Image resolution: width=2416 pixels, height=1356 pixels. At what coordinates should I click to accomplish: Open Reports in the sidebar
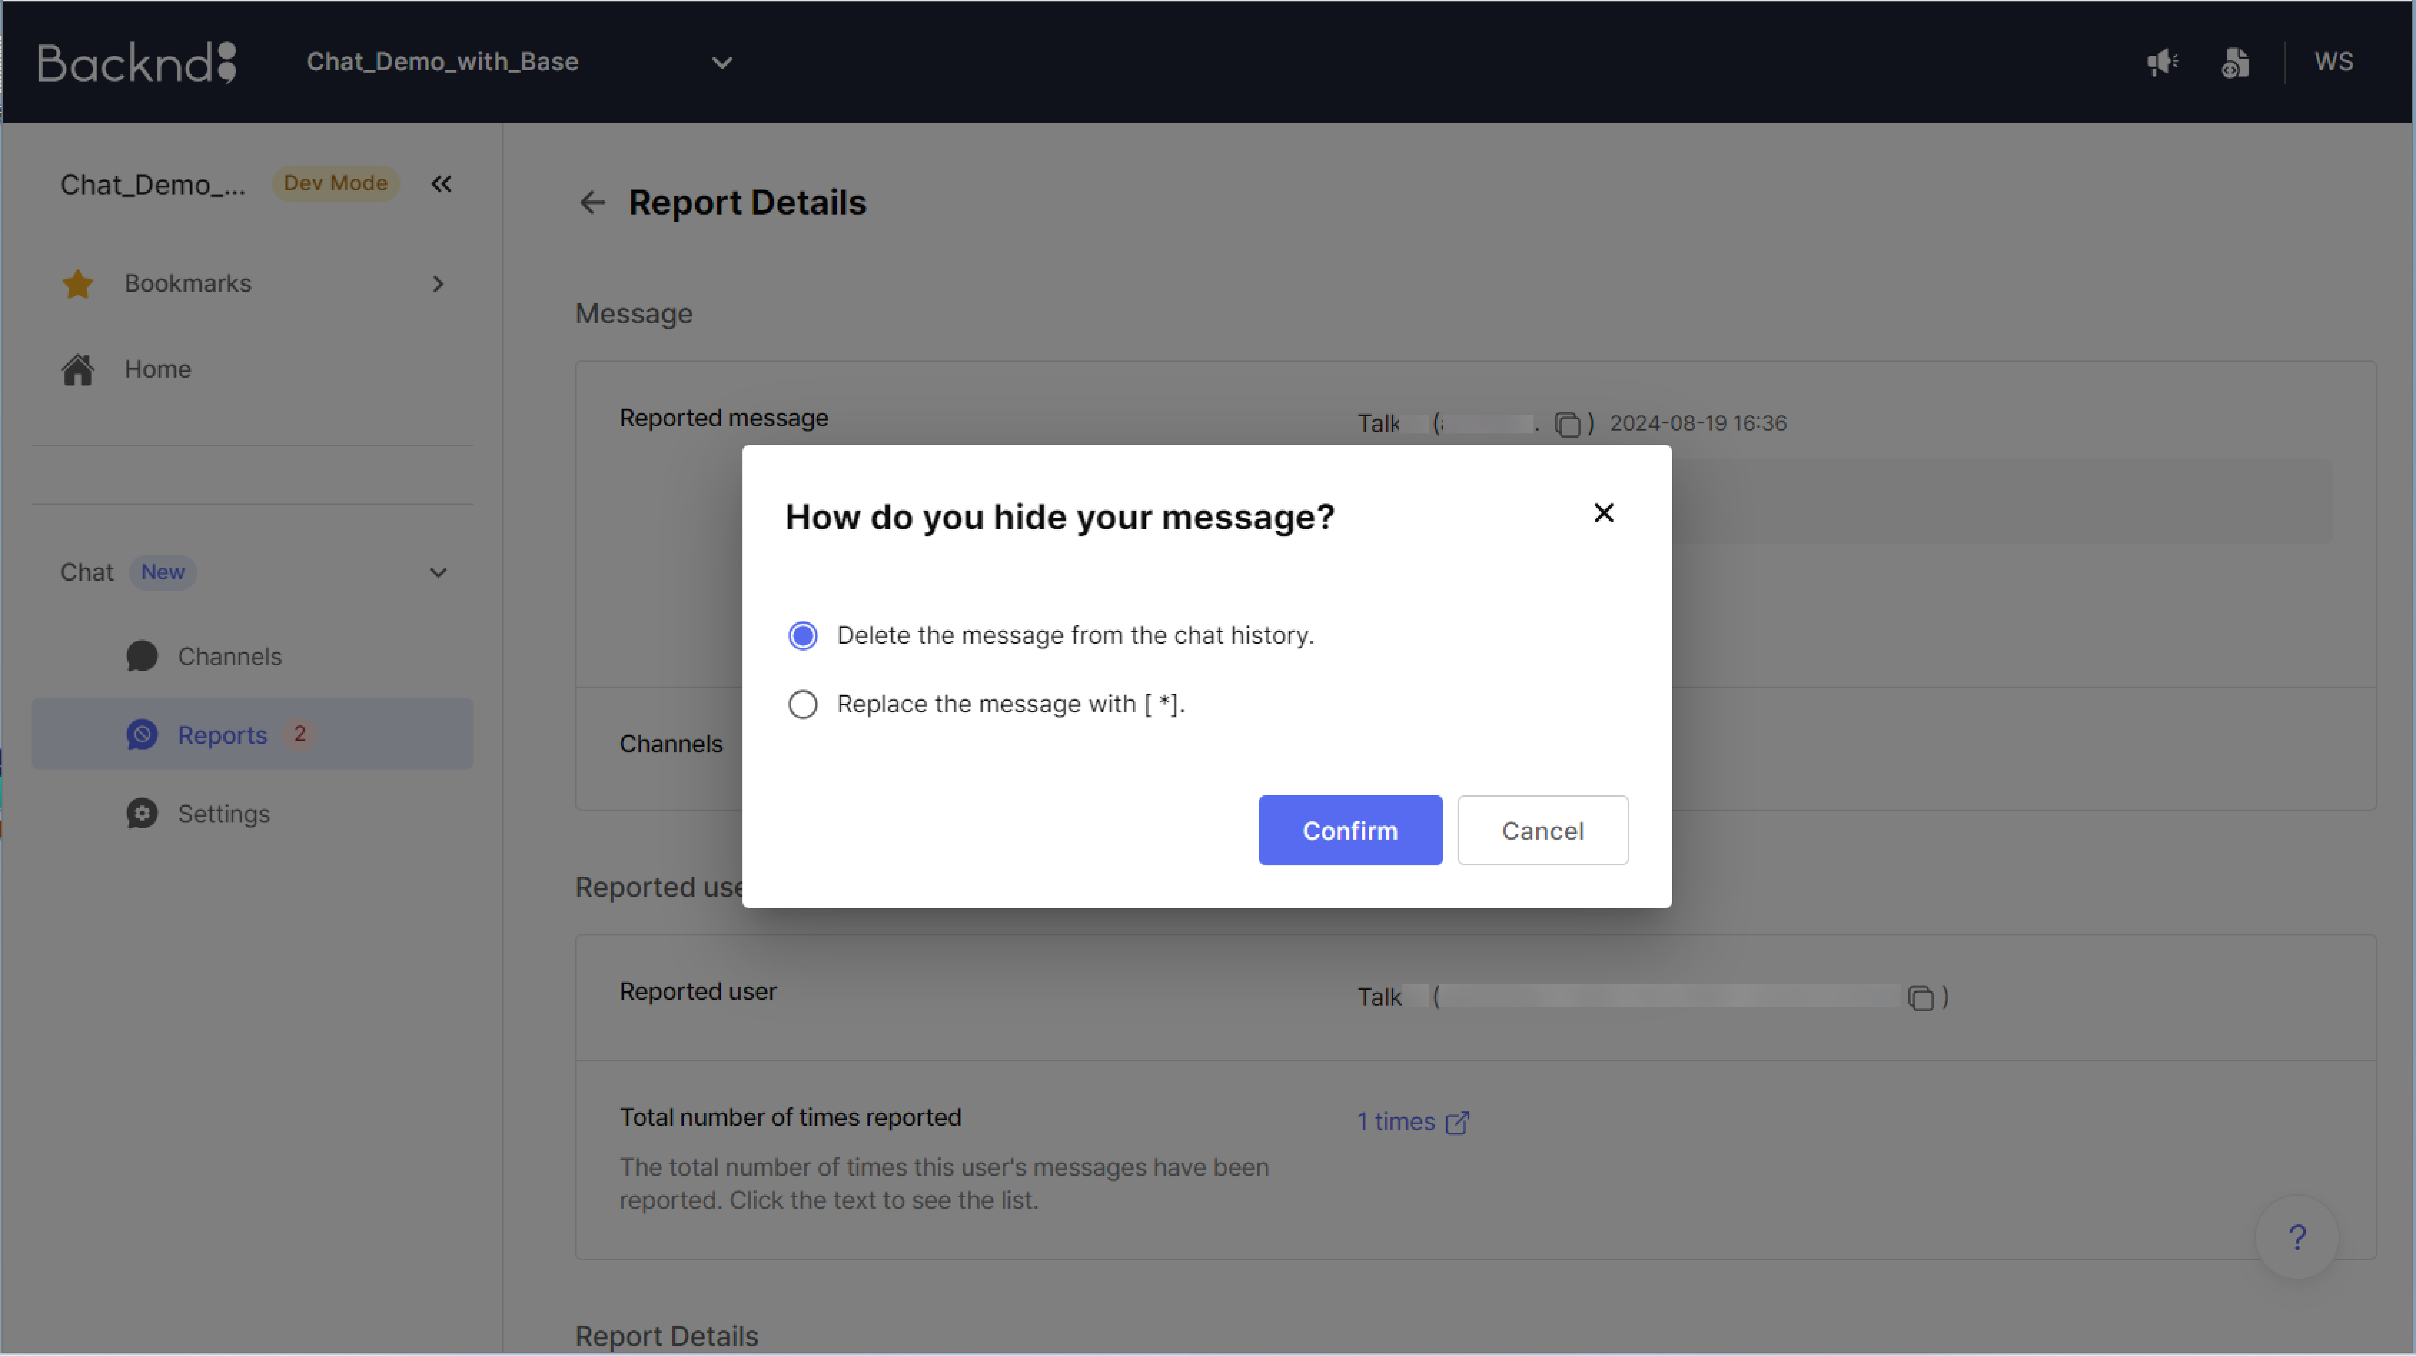[x=252, y=734]
